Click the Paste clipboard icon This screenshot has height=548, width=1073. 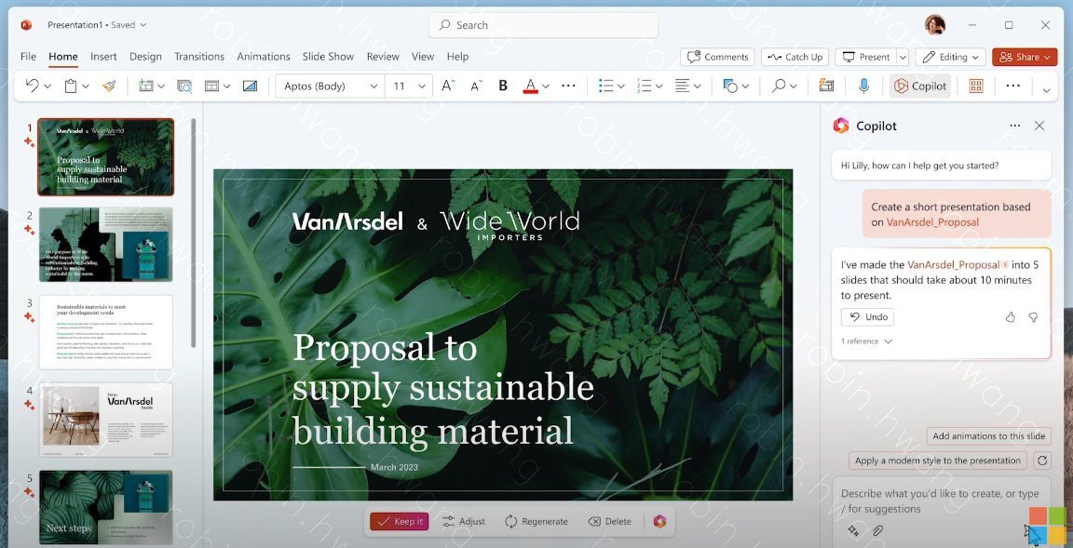[x=71, y=86]
